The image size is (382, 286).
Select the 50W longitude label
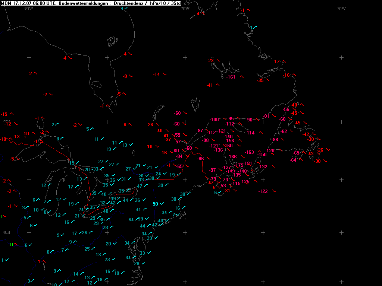[341, 9]
